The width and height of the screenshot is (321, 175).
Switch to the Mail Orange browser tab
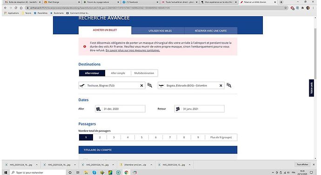[61, 2]
